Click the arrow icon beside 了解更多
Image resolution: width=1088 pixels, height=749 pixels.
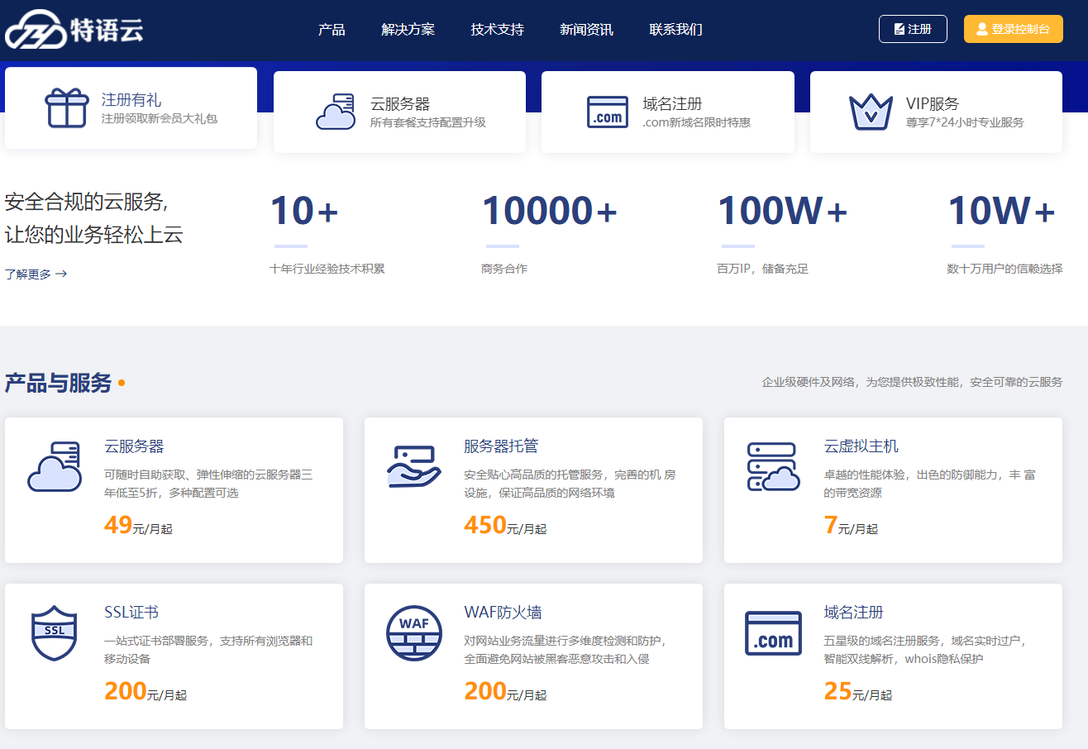tap(61, 274)
